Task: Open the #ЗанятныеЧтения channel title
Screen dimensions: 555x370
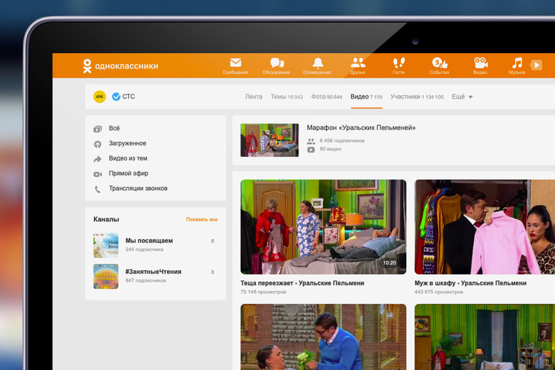Action: point(154,272)
